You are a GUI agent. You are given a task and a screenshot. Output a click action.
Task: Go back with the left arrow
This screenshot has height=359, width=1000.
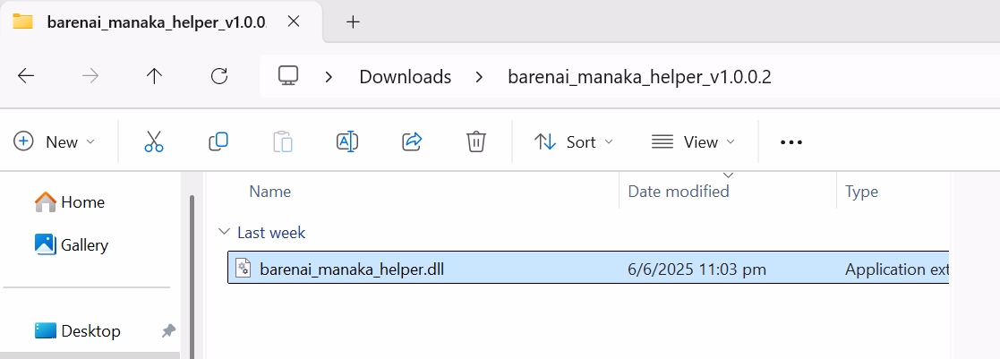[x=26, y=76]
